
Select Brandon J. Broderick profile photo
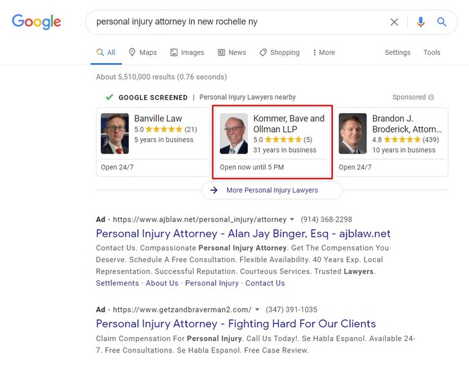pyautogui.click(x=352, y=133)
